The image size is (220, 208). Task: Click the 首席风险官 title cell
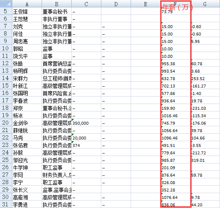tap(57, 93)
